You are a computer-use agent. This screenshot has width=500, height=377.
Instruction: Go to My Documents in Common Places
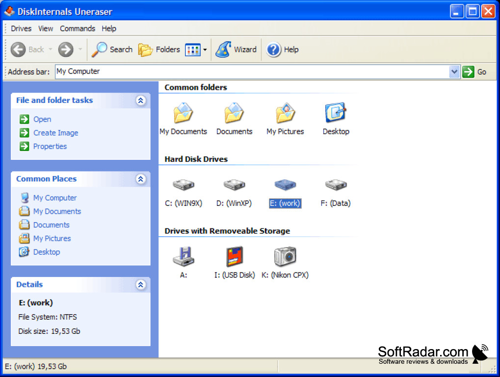(57, 211)
